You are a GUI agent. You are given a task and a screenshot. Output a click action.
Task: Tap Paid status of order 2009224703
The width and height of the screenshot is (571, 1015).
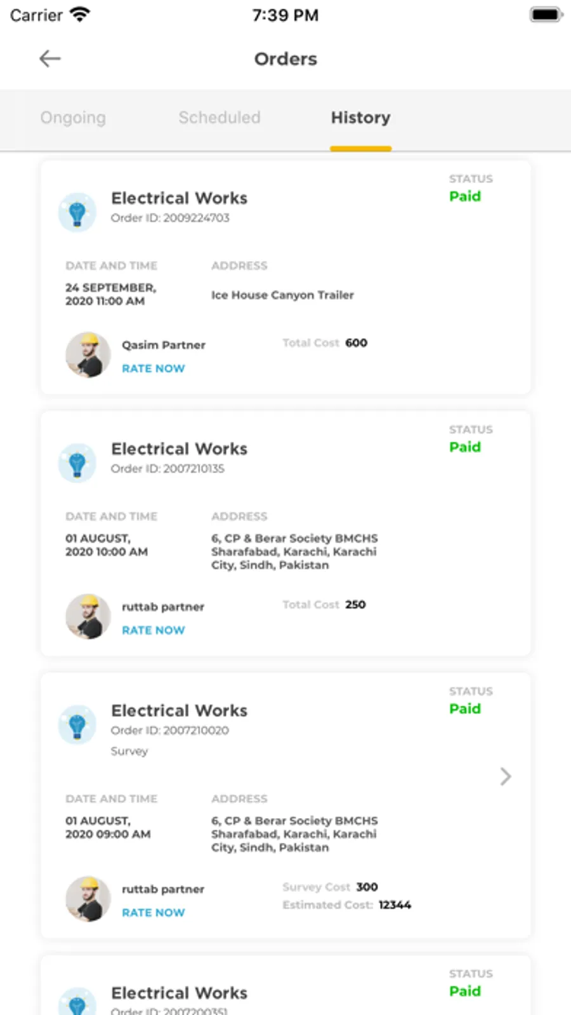pyautogui.click(x=465, y=196)
